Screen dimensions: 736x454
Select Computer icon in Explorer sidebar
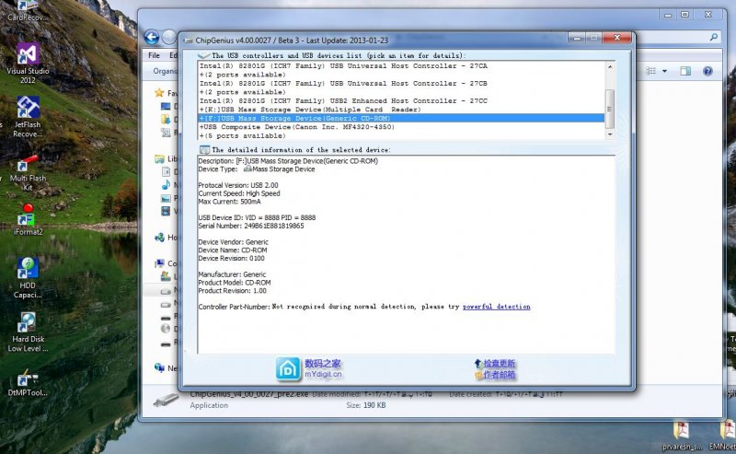[x=160, y=263]
